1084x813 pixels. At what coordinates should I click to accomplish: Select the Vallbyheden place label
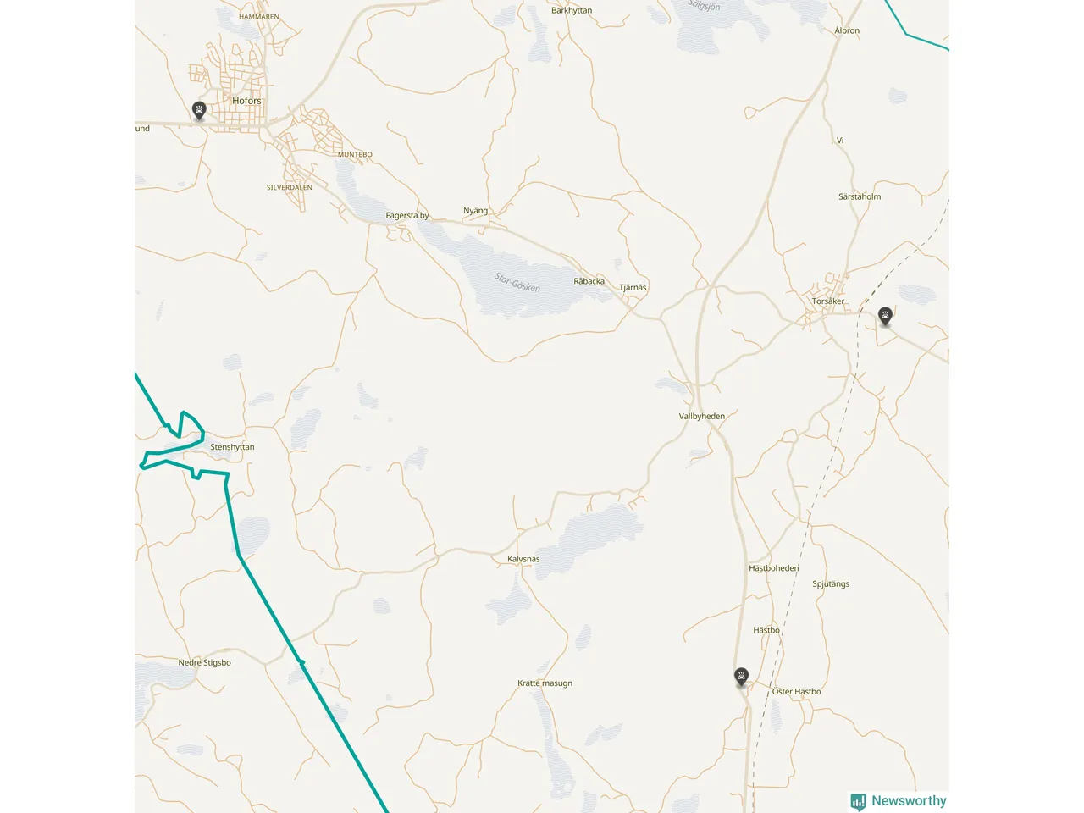pos(702,417)
